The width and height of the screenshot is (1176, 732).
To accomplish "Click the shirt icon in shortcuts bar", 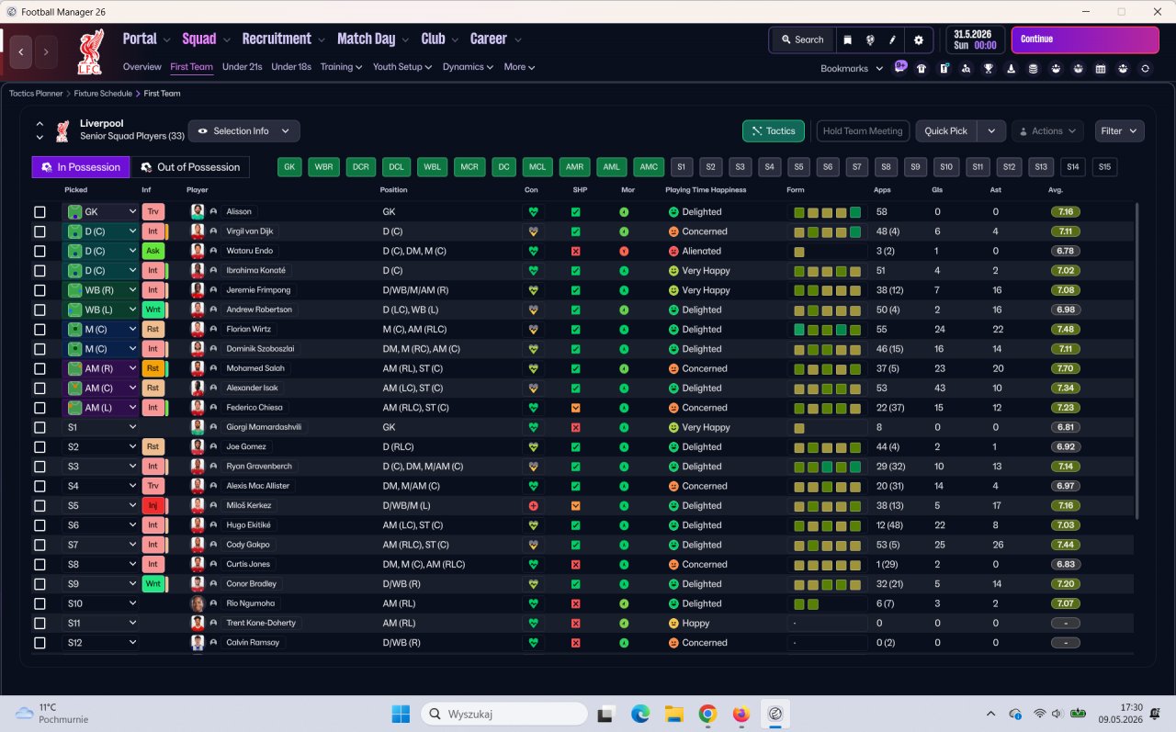I will [922, 68].
